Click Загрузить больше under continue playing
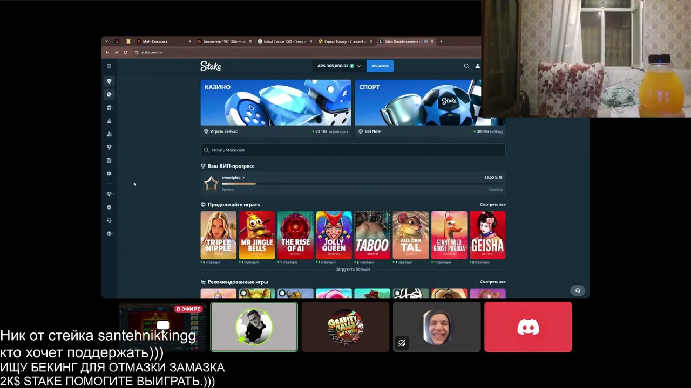 pyautogui.click(x=353, y=269)
